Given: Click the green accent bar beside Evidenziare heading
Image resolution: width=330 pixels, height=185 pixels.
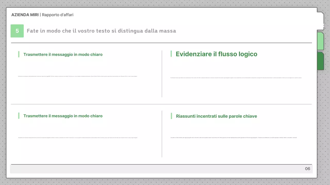Looking at the screenshot, I should click(171, 54).
